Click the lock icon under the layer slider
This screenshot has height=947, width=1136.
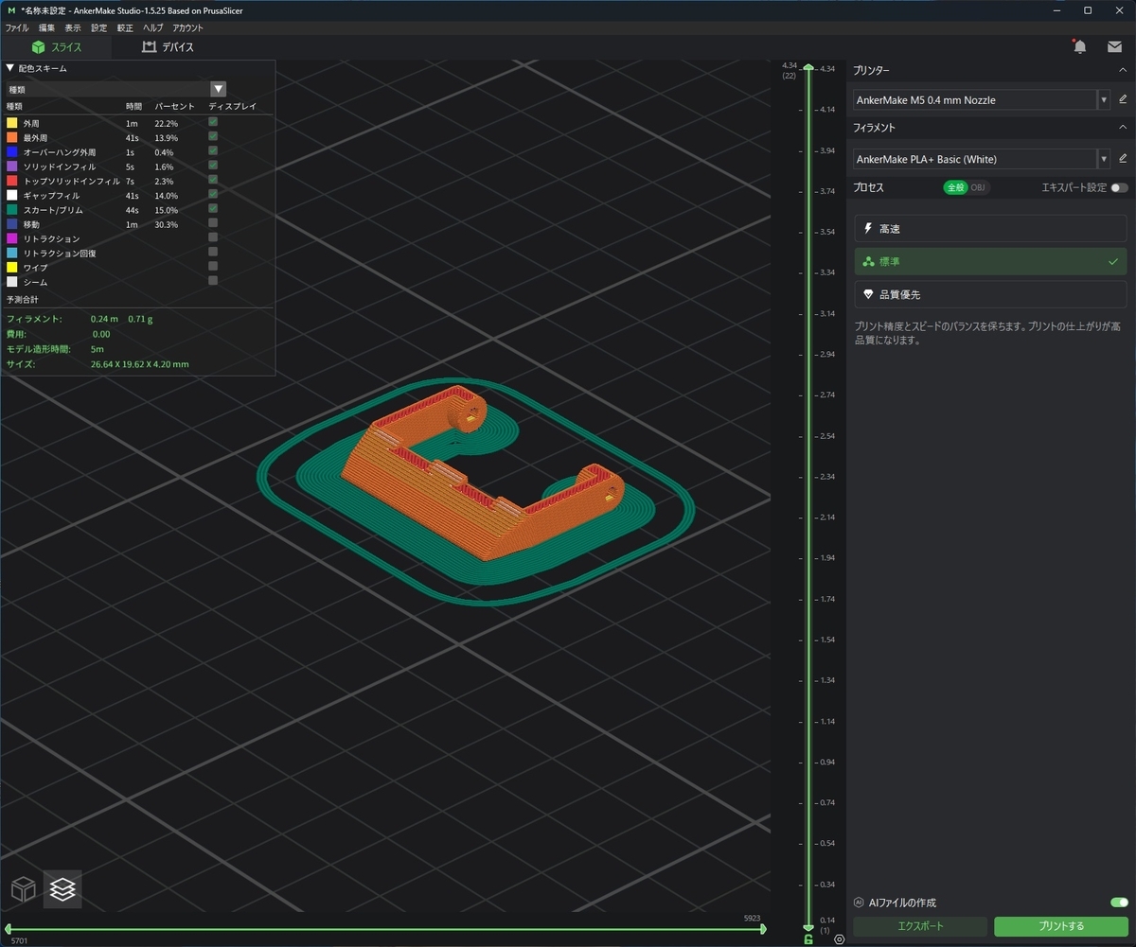808,939
